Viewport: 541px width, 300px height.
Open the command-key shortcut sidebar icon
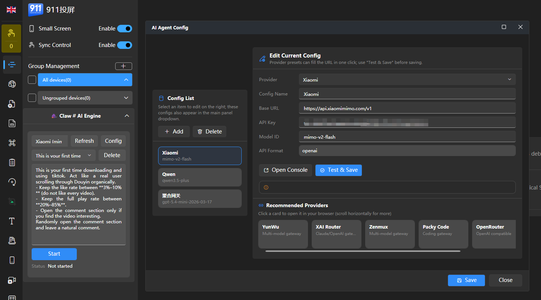tap(12, 143)
